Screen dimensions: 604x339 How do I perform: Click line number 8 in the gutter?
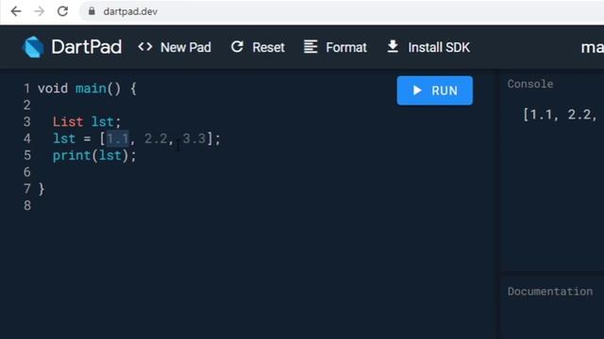click(x=27, y=205)
